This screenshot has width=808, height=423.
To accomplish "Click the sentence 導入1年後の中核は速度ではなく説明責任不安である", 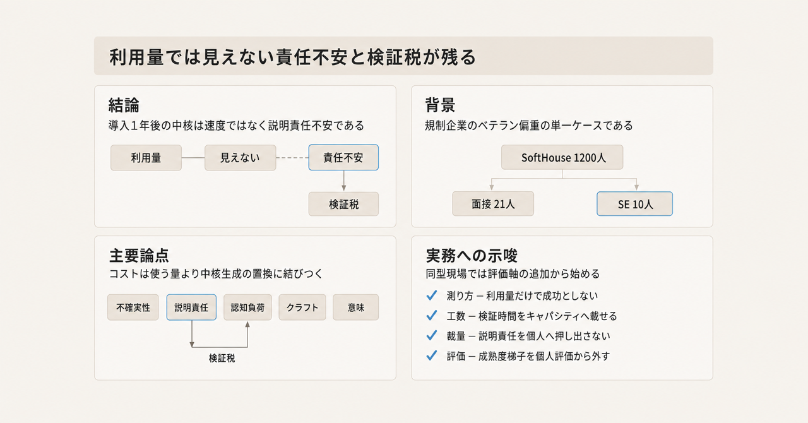I will tap(236, 126).
